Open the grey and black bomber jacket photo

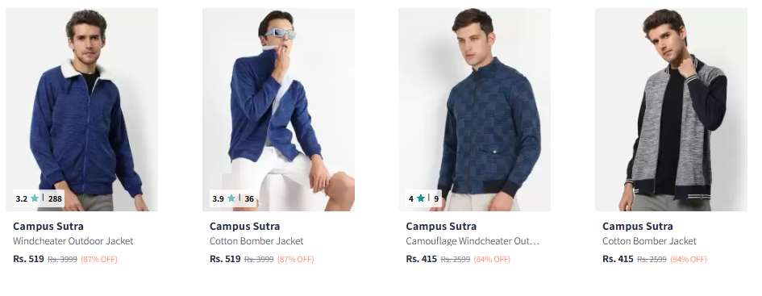click(671, 110)
